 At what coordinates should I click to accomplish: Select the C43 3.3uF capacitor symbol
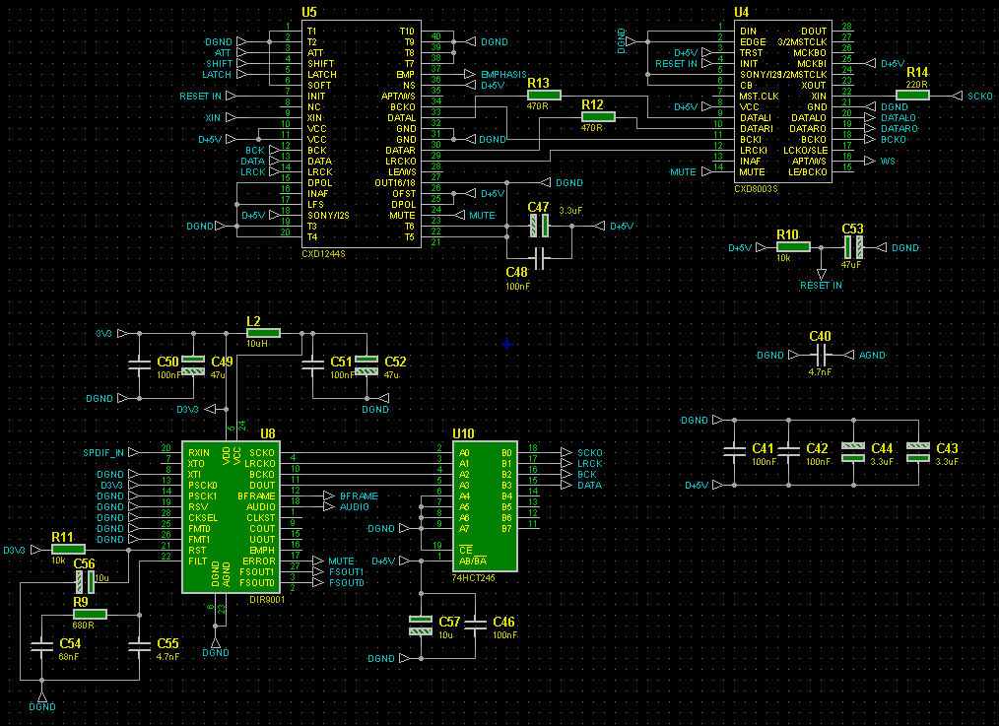918,451
